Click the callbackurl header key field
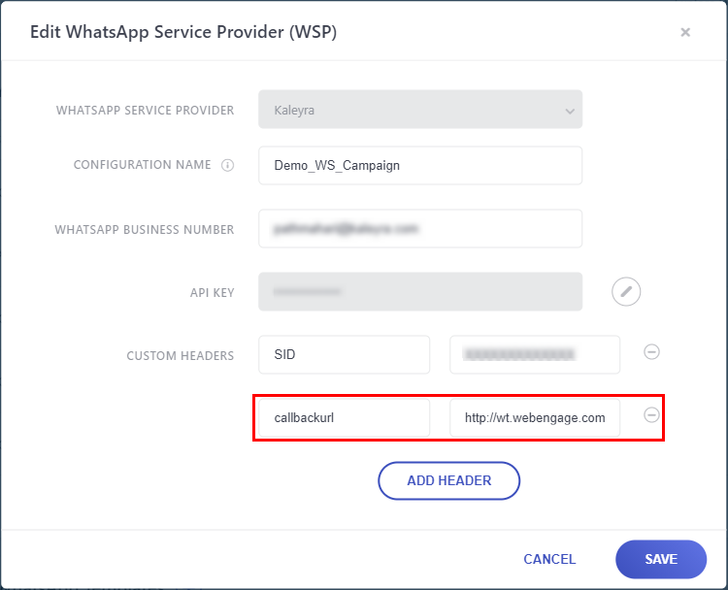The image size is (728, 590). 344,418
